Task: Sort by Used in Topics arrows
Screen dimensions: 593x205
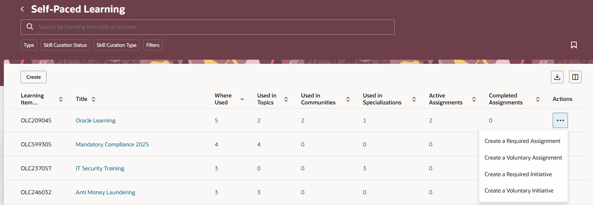Action: point(286,99)
